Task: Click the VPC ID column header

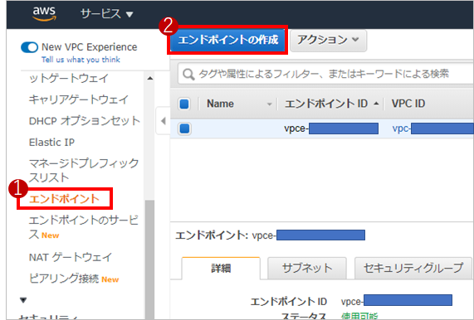Action: [x=408, y=104]
